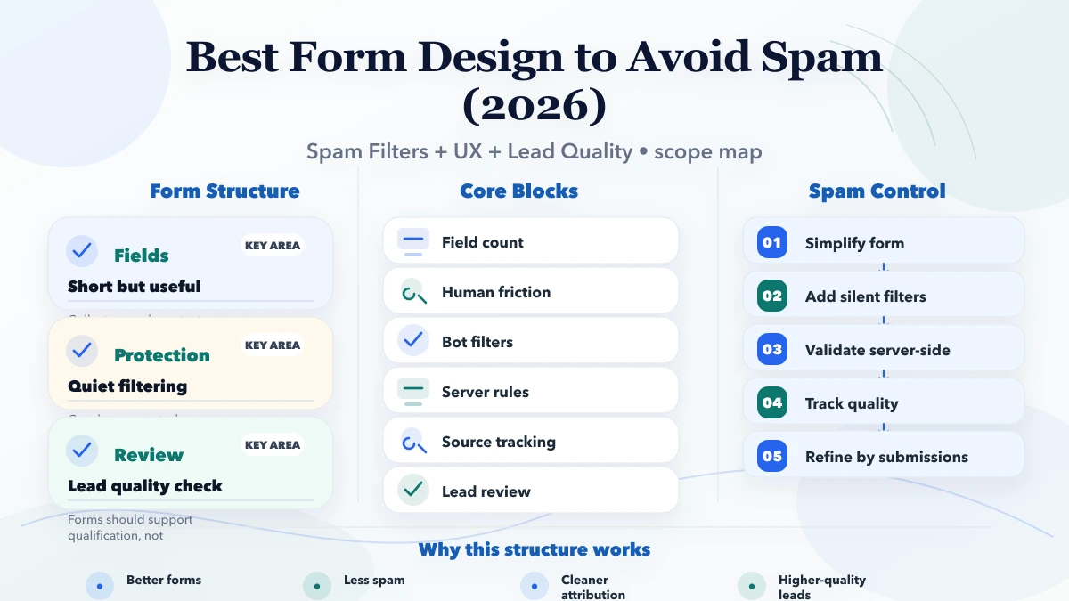1069x601 pixels.
Task: Click the KEY AREA badge on Protection card
Action: (x=273, y=345)
